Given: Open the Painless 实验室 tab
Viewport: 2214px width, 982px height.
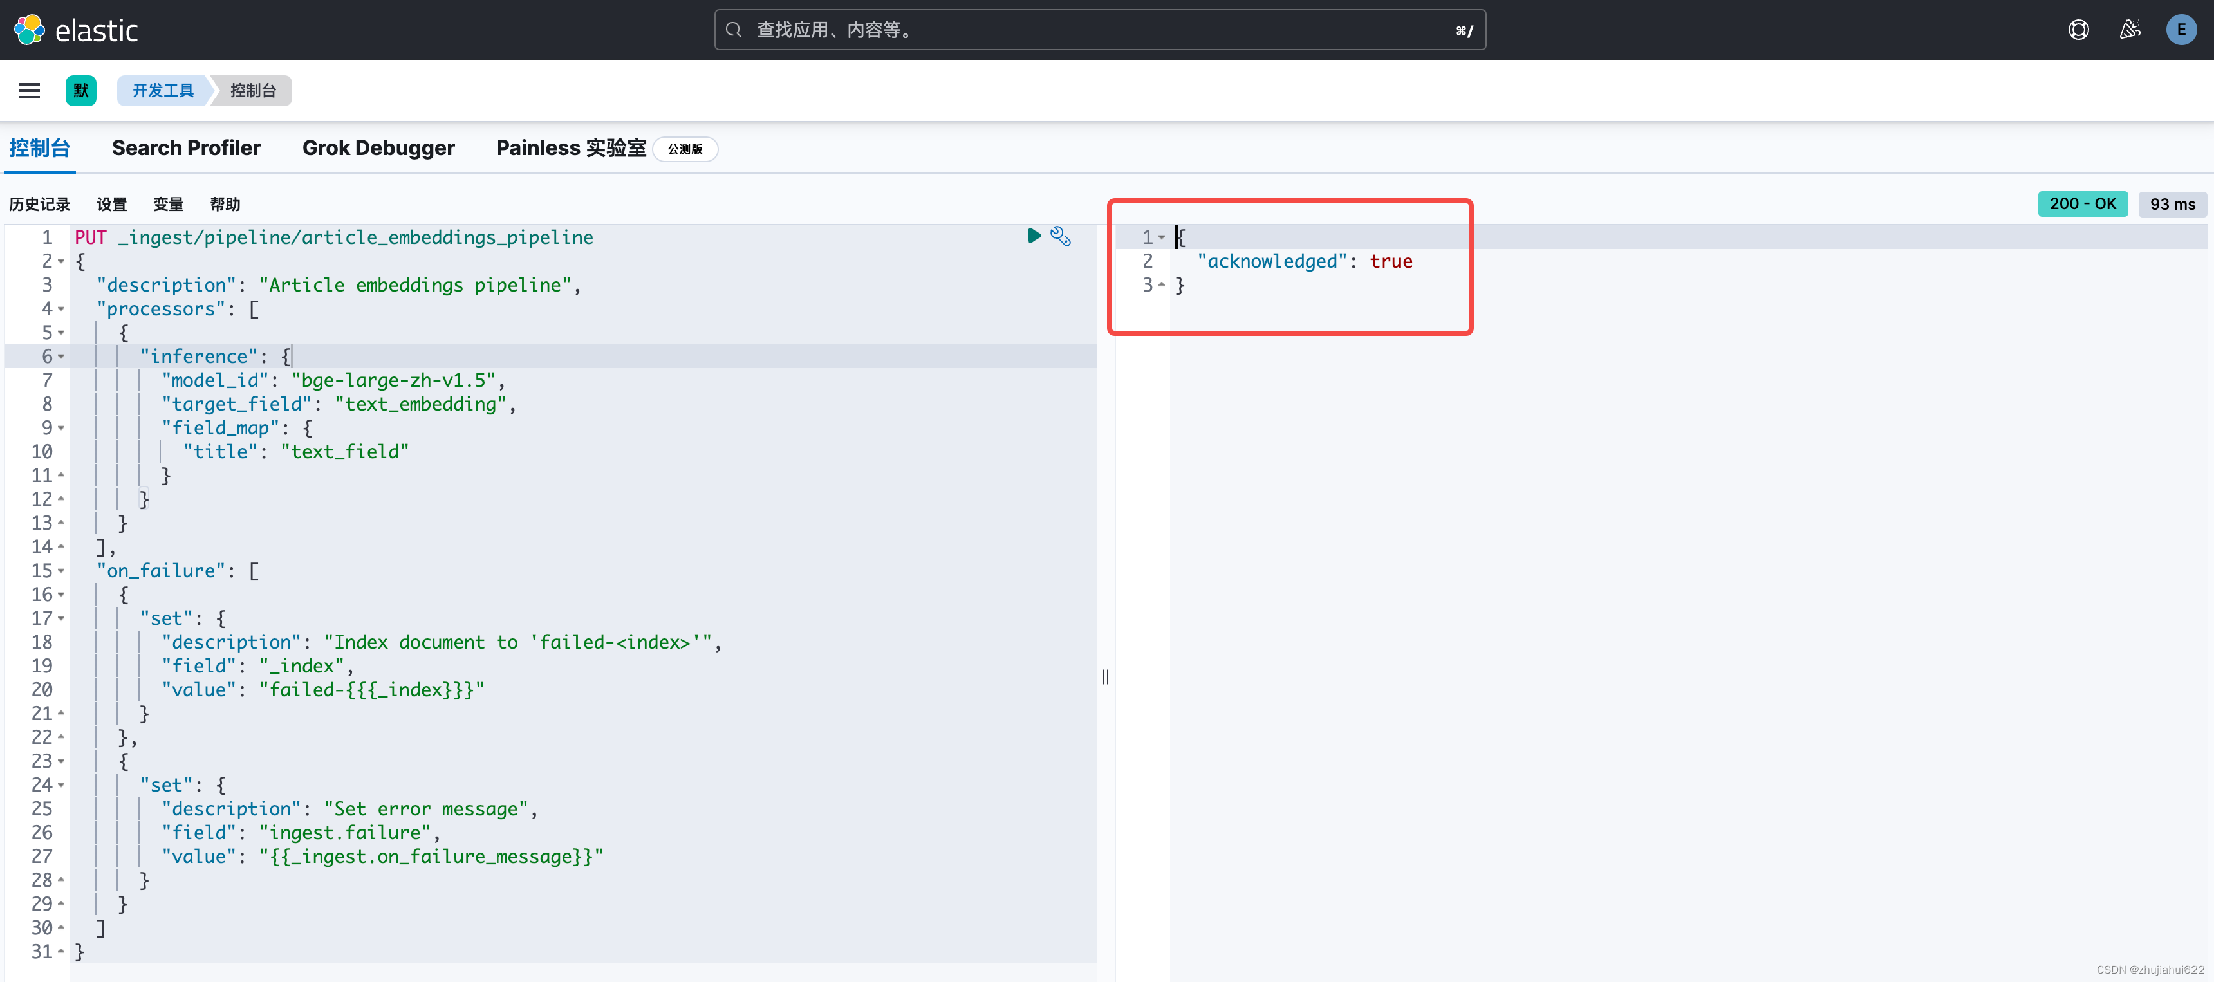Looking at the screenshot, I should click(571, 148).
